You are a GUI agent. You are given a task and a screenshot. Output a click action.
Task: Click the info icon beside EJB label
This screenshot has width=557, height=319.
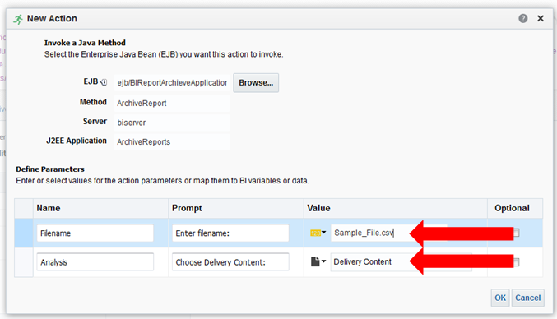(x=104, y=82)
